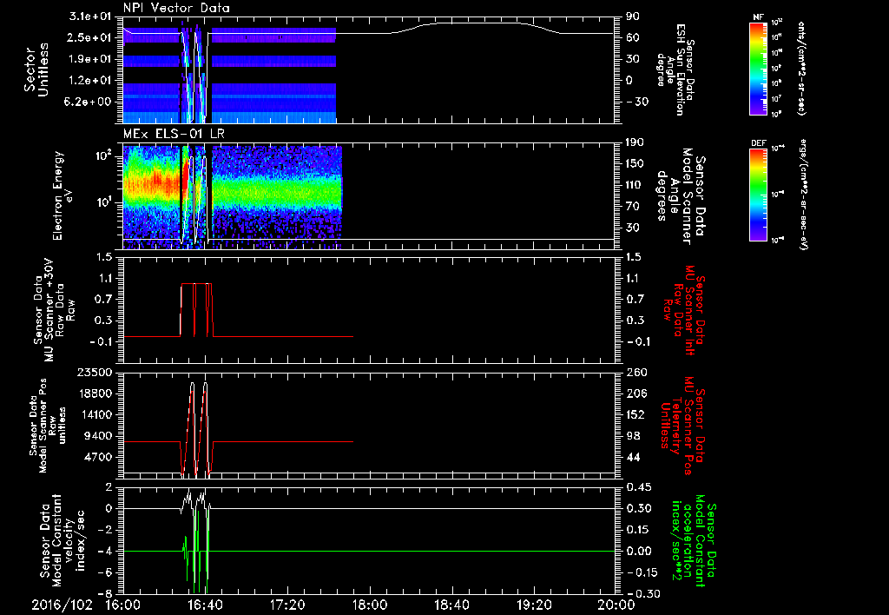This screenshot has width=889, height=615.
Task: Select the Sector Unitless axis label
Action: (36, 69)
